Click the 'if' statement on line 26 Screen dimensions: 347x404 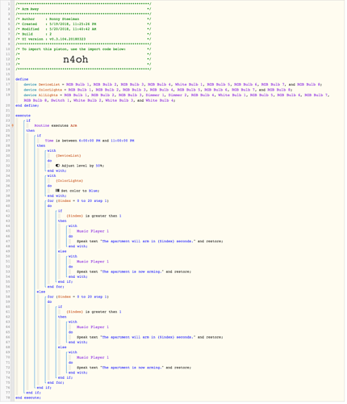[x=39, y=136]
